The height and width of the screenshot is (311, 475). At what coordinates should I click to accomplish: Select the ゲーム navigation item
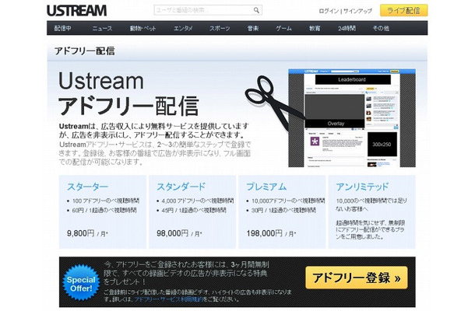(283, 29)
